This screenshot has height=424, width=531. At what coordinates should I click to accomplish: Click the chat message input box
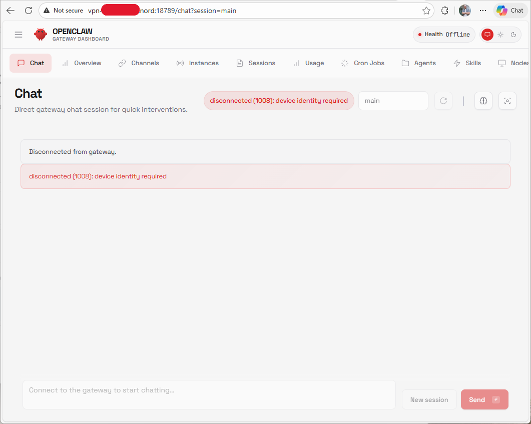point(209,394)
